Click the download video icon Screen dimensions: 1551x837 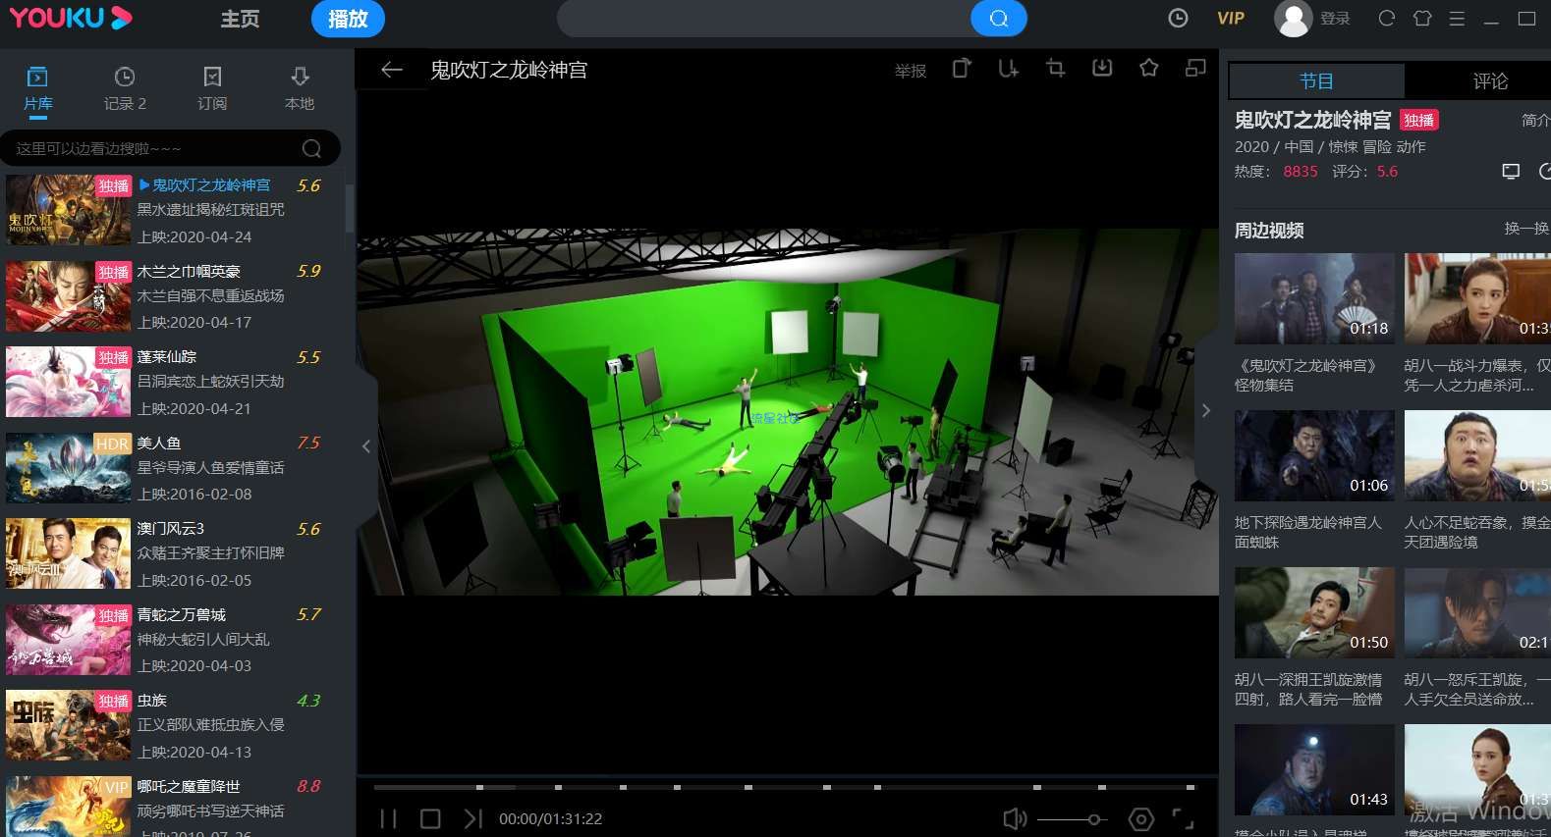(x=1102, y=68)
